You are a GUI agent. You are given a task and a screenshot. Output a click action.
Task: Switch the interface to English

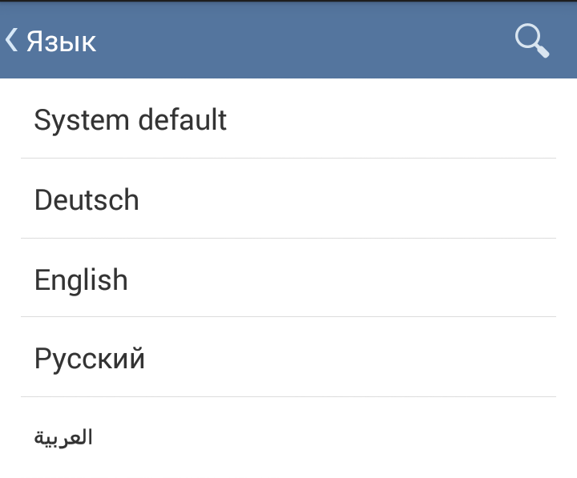[x=81, y=279]
